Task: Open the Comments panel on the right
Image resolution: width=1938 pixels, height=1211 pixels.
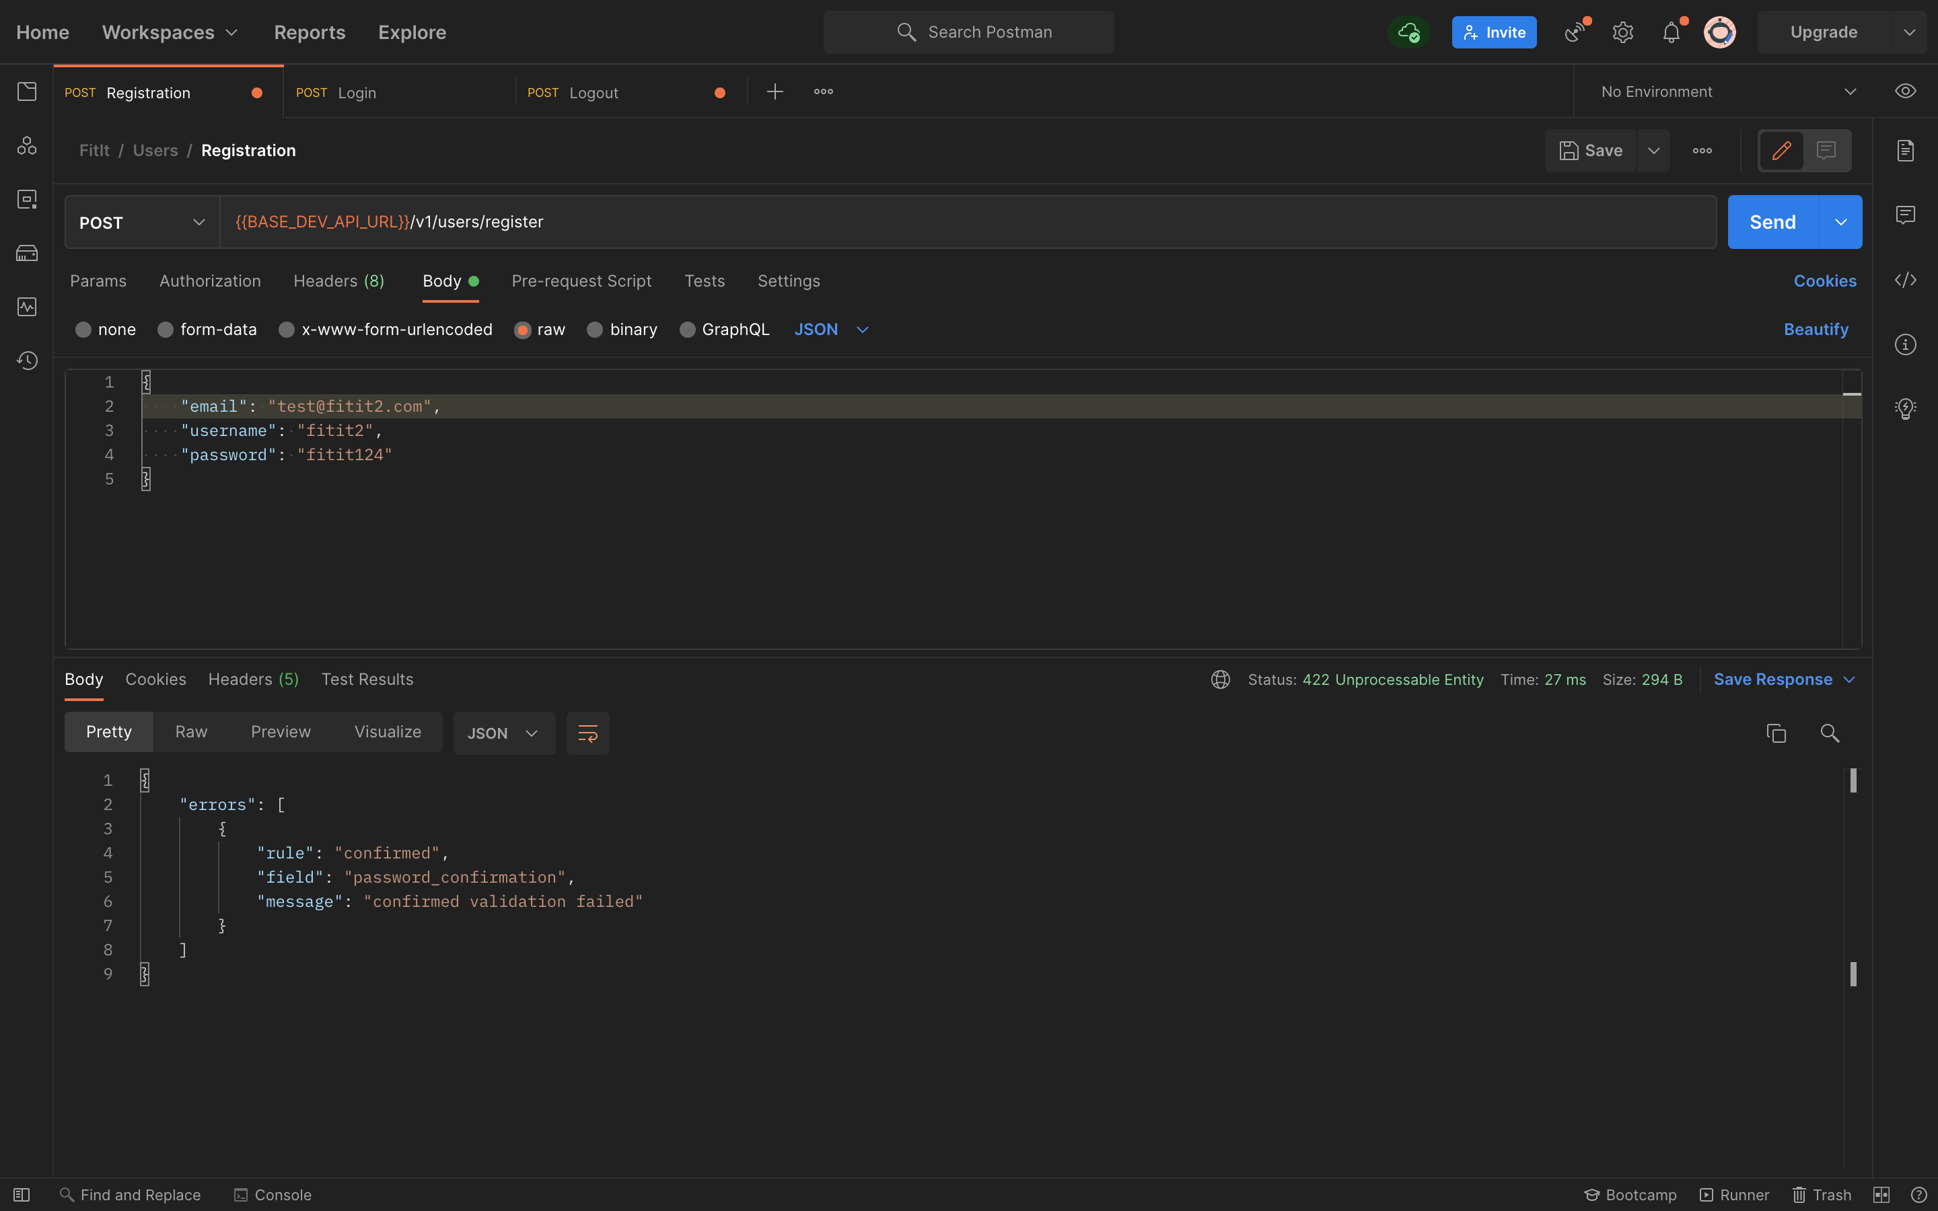Action: [1905, 215]
